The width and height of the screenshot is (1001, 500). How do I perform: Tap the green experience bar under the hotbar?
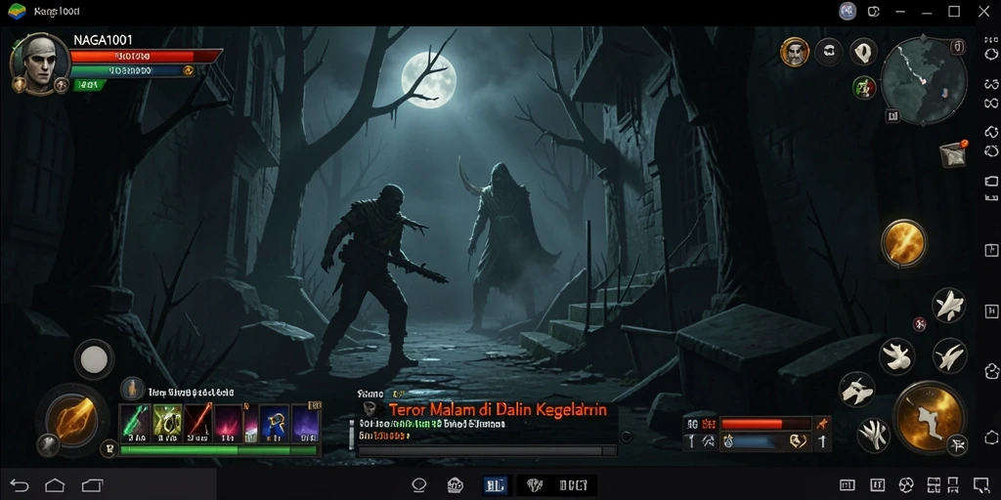pyautogui.click(x=219, y=450)
